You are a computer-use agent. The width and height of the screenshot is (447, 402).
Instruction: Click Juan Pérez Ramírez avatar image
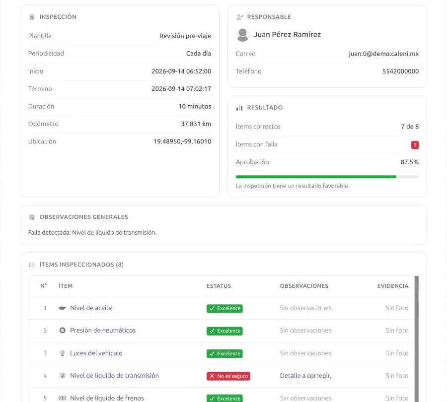tap(242, 35)
